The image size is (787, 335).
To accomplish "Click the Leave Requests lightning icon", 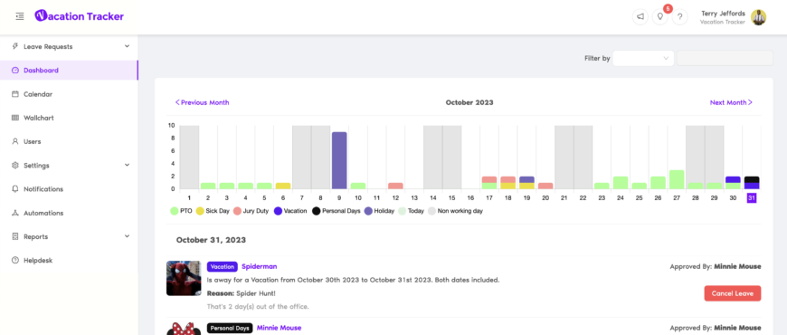I will pyautogui.click(x=15, y=47).
